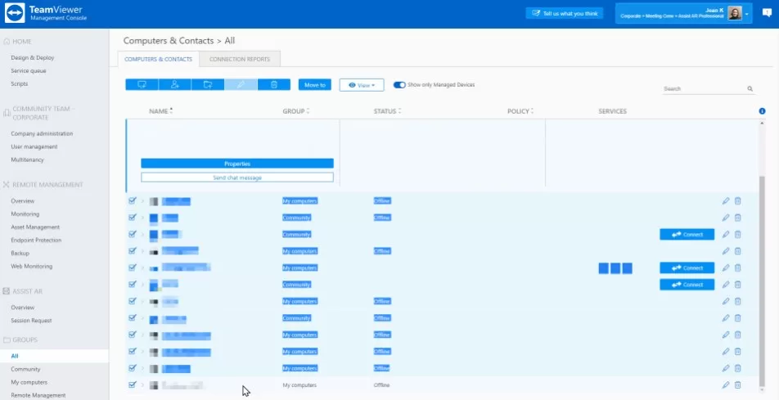Screen dimensions: 779x400
Task: Click the Add group folder icon
Action: [208, 84]
